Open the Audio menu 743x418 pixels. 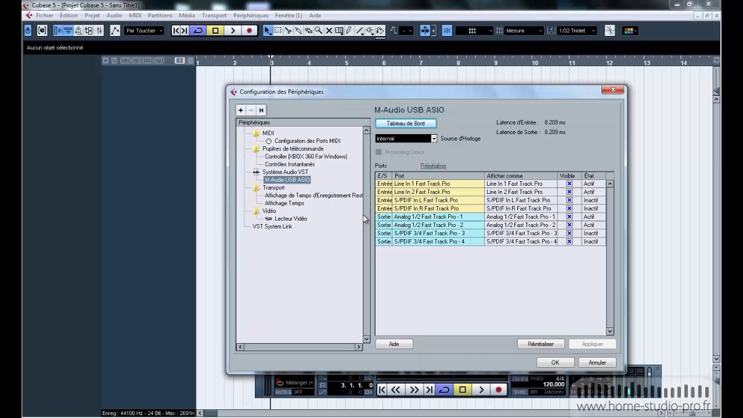(114, 16)
